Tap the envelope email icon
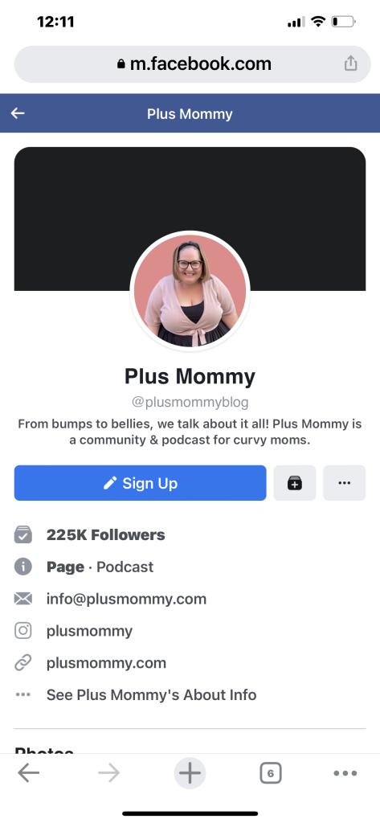The image size is (380, 823). pyautogui.click(x=23, y=599)
